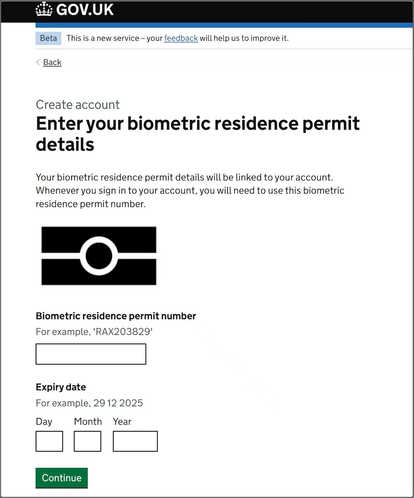Focus the permit number text field
This screenshot has height=498, width=414.
coord(91,354)
